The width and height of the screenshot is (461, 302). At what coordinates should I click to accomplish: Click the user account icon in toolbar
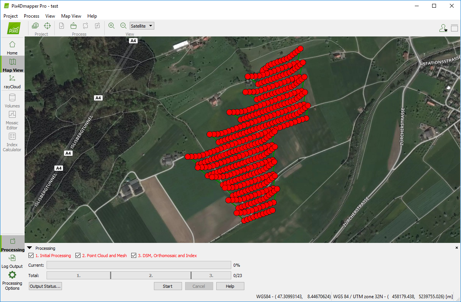[x=442, y=28]
